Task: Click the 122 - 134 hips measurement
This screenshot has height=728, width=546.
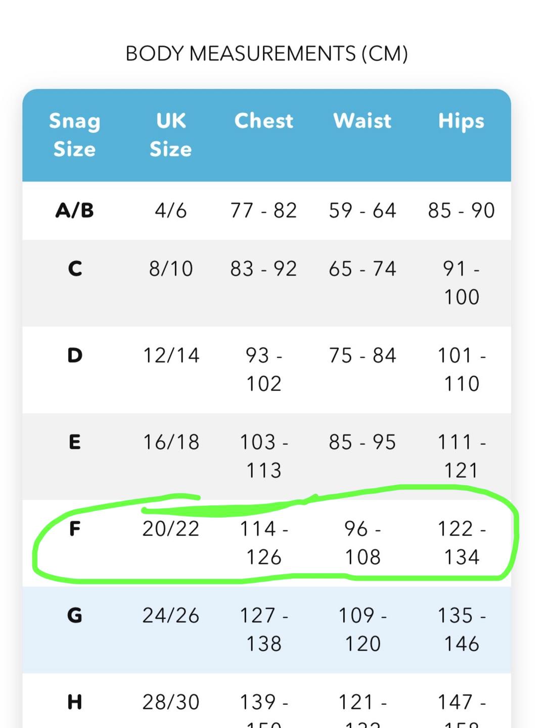Action: pos(462,543)
